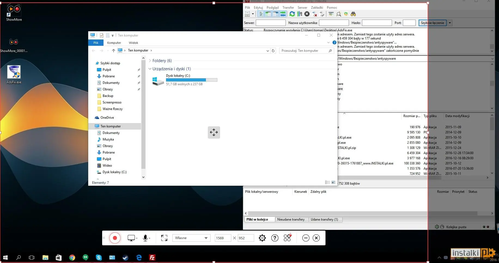This screenshot has height=263, width=499.
Task: Start recording with the red record button
Action: (x=115, y=238)
